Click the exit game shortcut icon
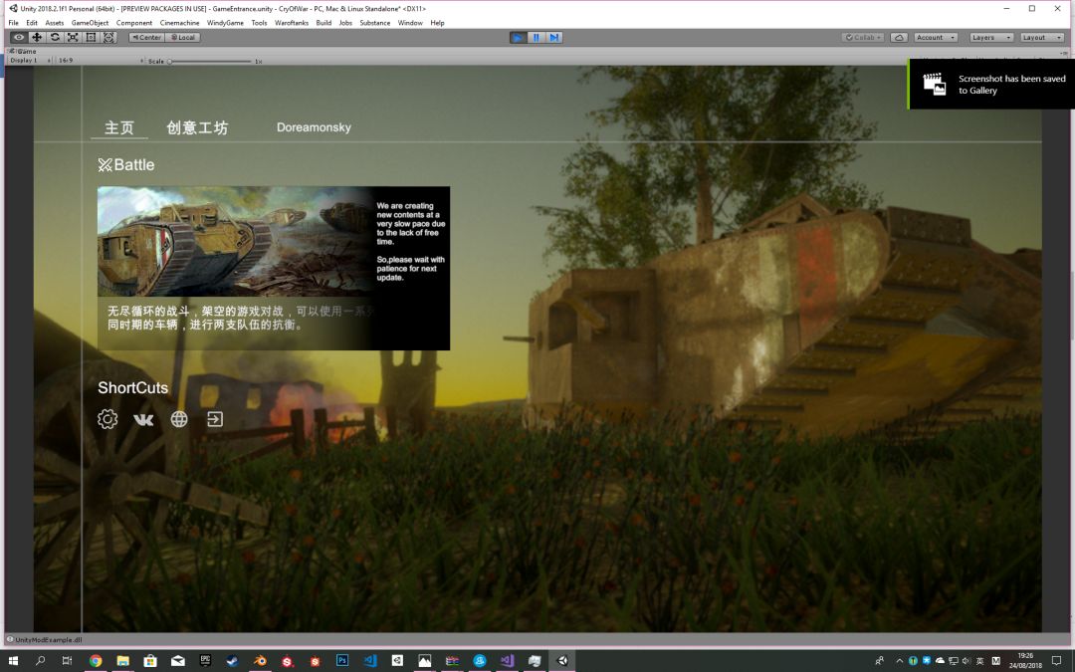 pyautogui.click(x=215, y=419)
